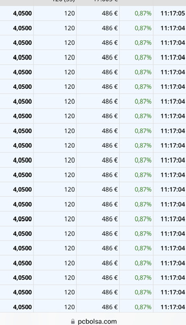Click the top row's 4,0500 price

pos(22,14)
